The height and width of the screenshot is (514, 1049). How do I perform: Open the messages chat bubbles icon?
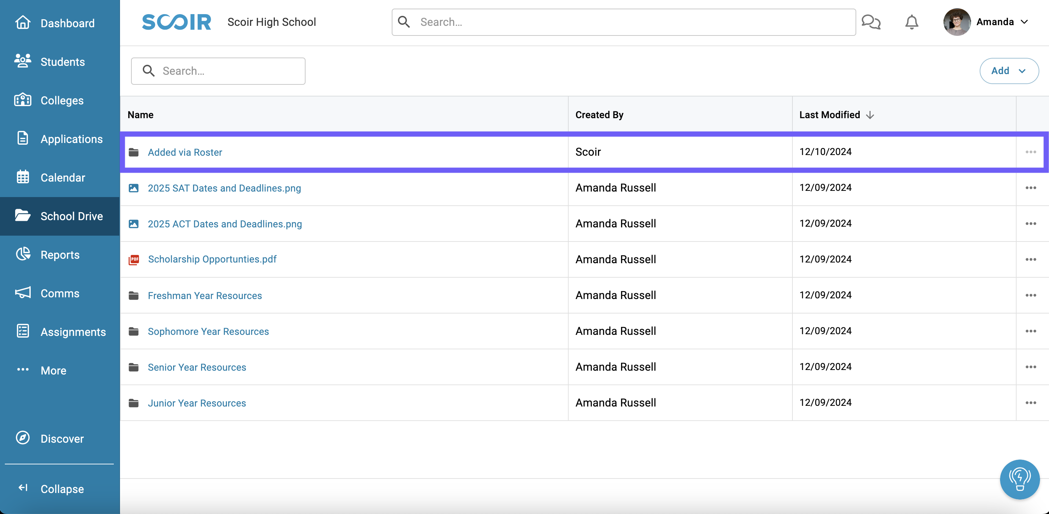pyautogui.click(x=871, y=22)
